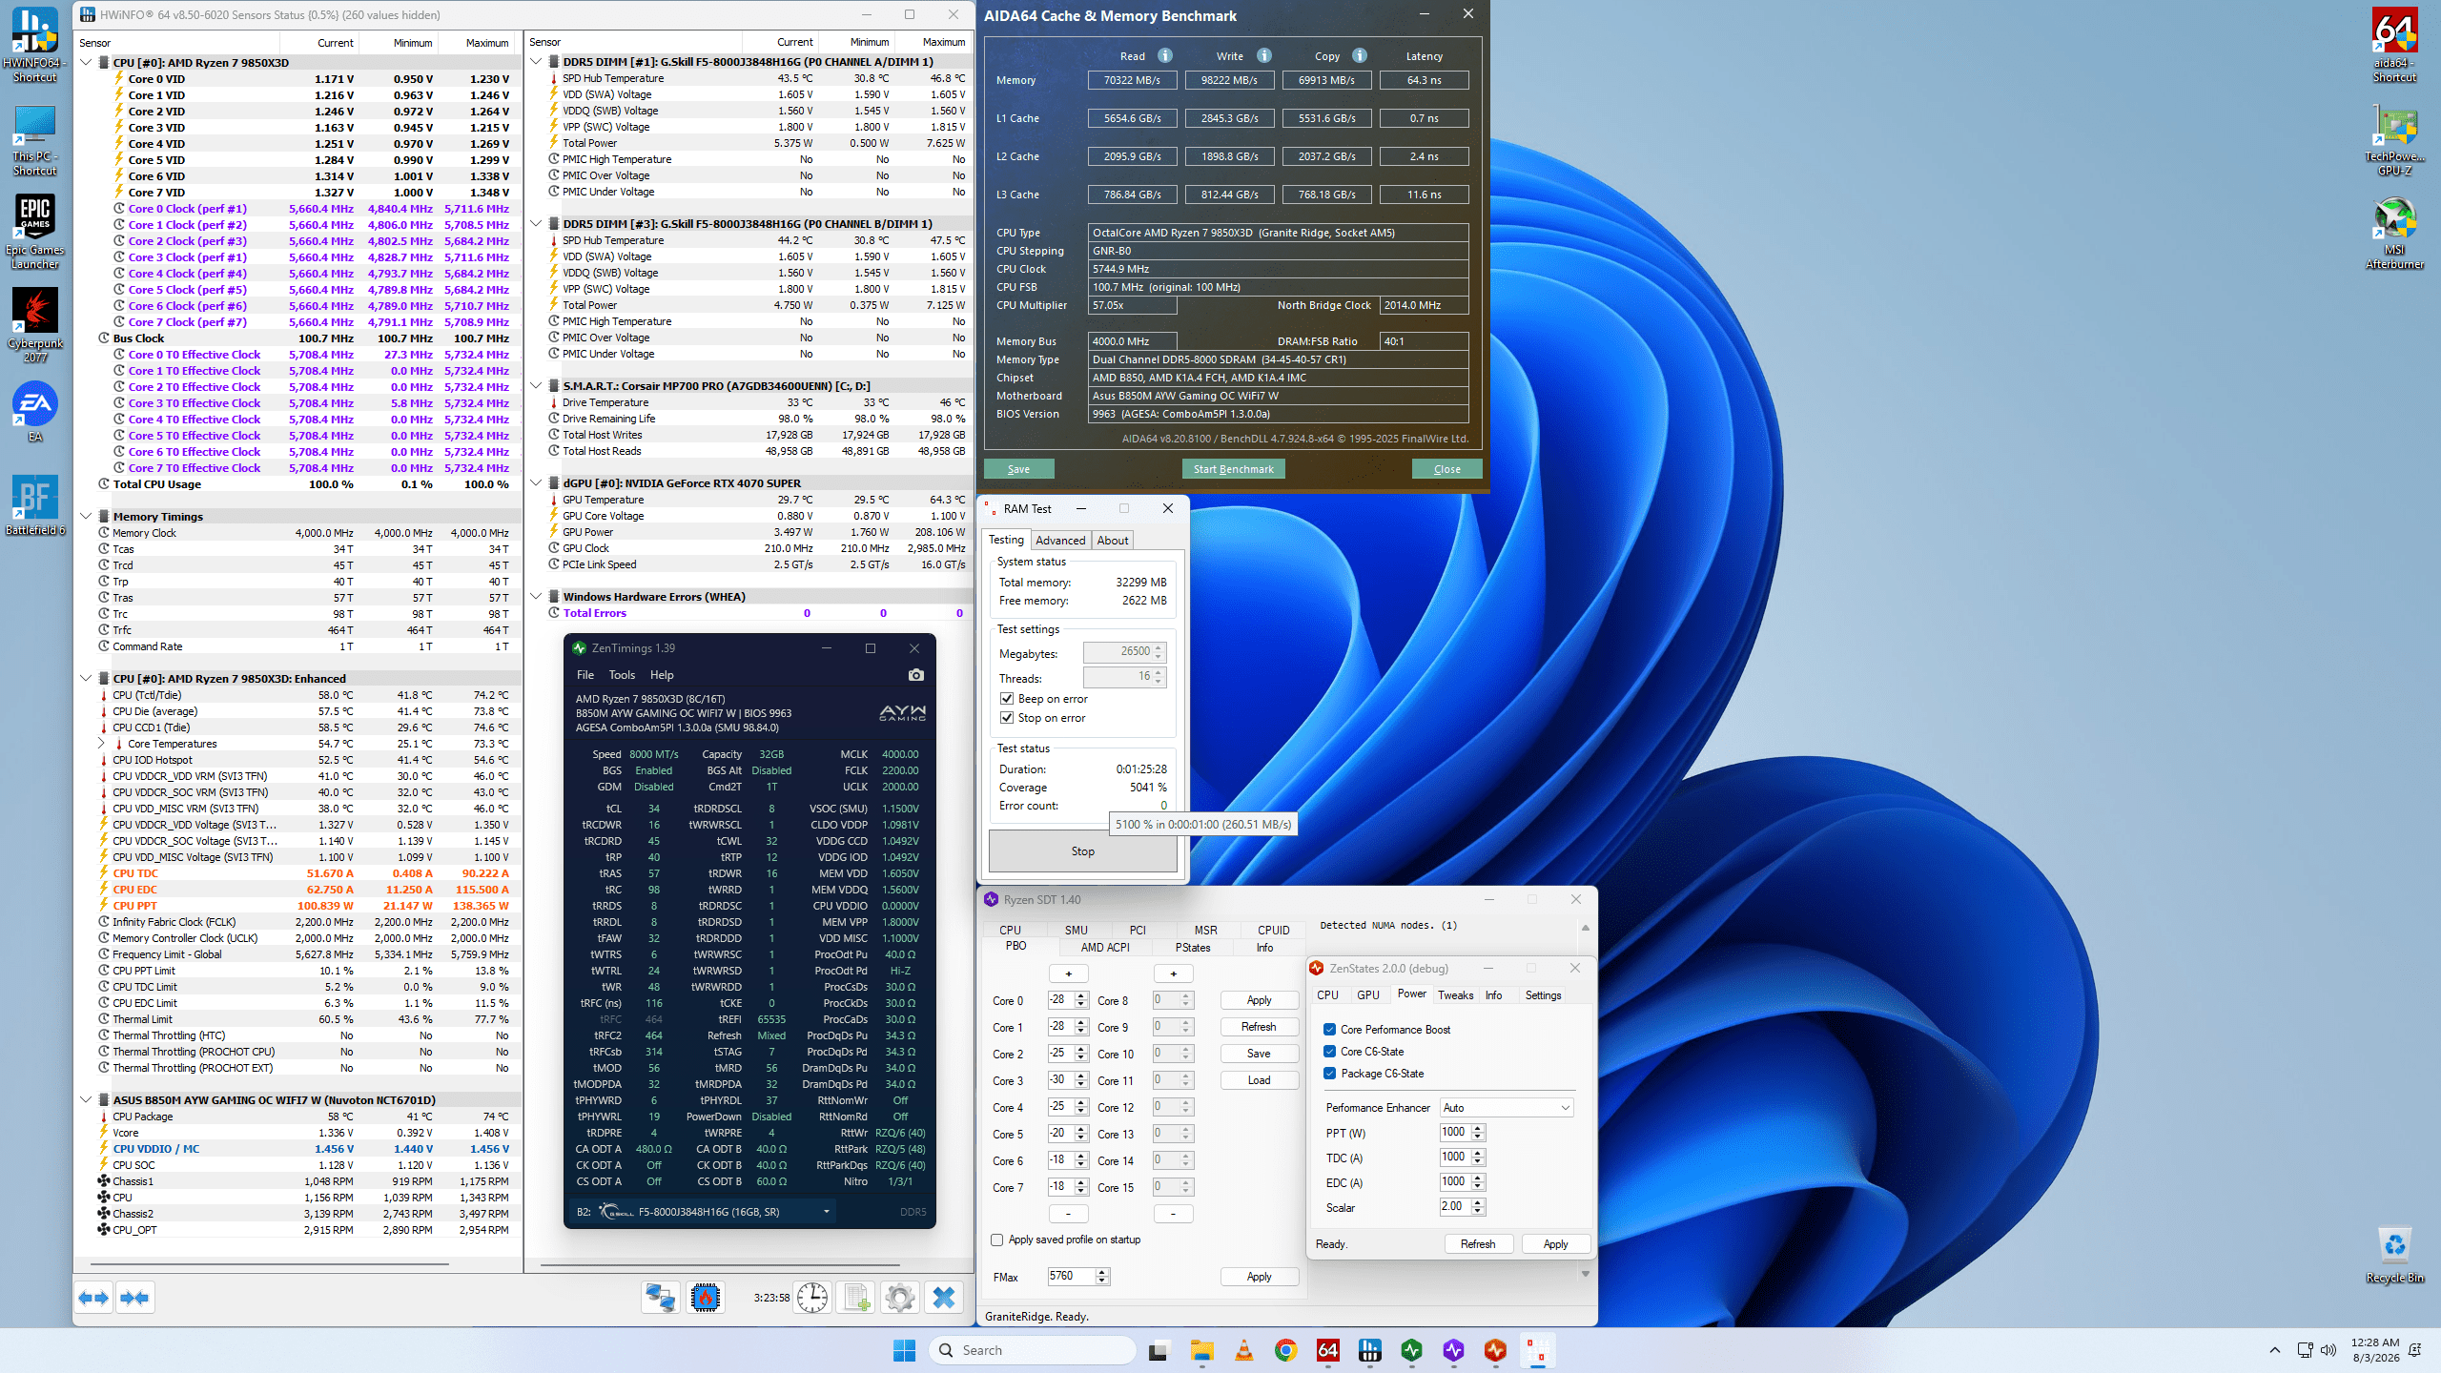The image size is (2441, 1373).
Task: Stop the running RAM Test
Action: tap(1083, 851)
